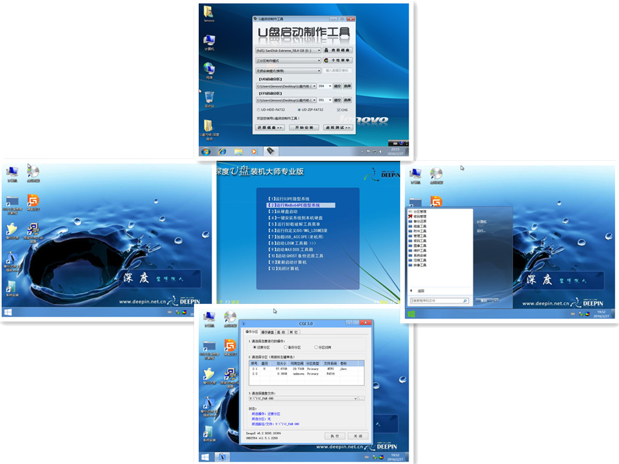Click the start menu search input field
Viewport: 619px width, 464px height.
point(436,300)
